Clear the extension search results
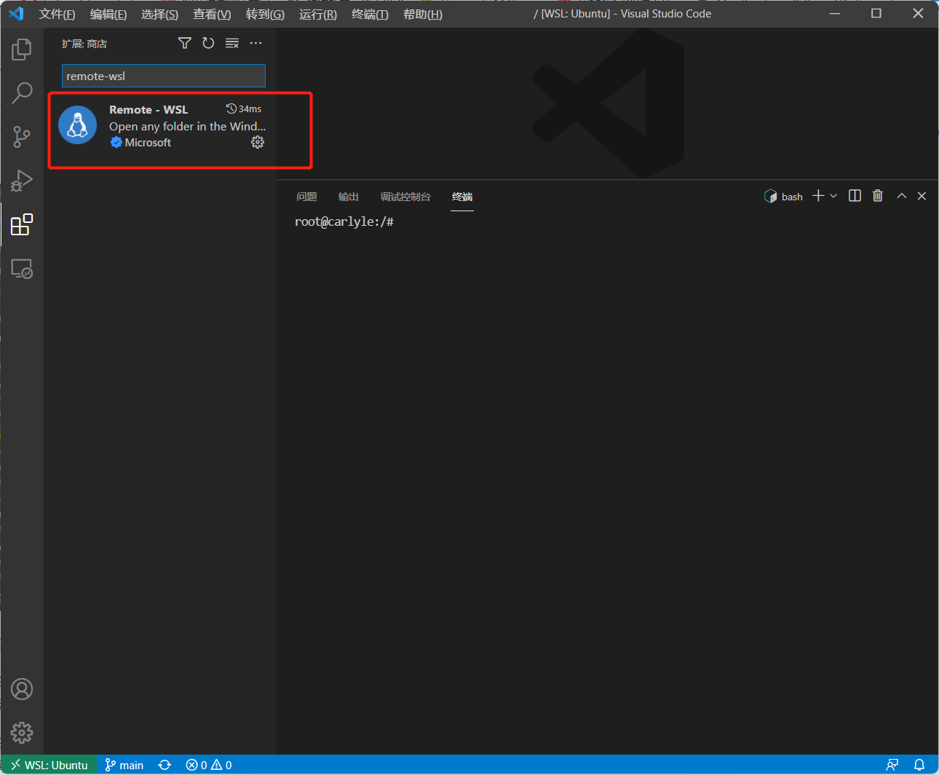This screenshot has height=775, width=939. click(x=231, y=43)
